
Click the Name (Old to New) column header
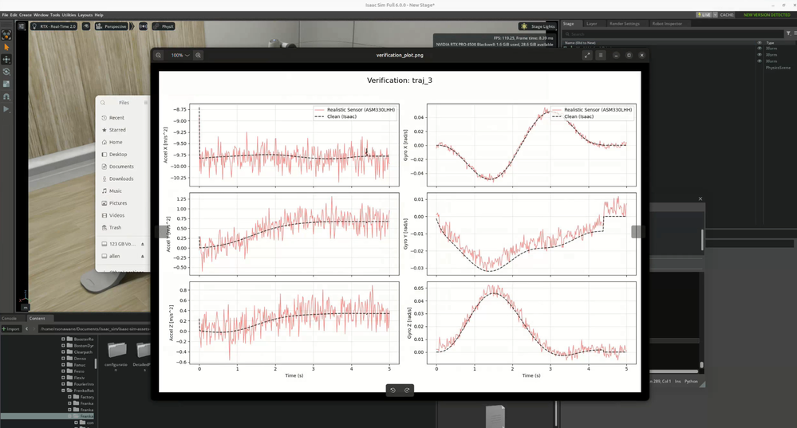point(580,43)
